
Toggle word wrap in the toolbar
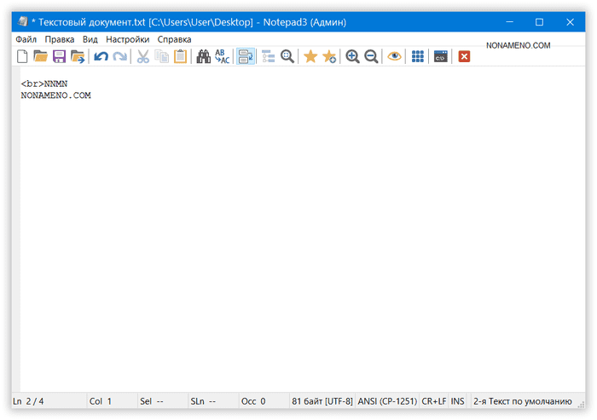tap(246, 56)
